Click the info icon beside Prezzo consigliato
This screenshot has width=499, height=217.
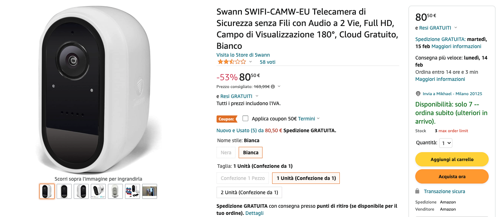pyautogui.click(x=273, y=87)
